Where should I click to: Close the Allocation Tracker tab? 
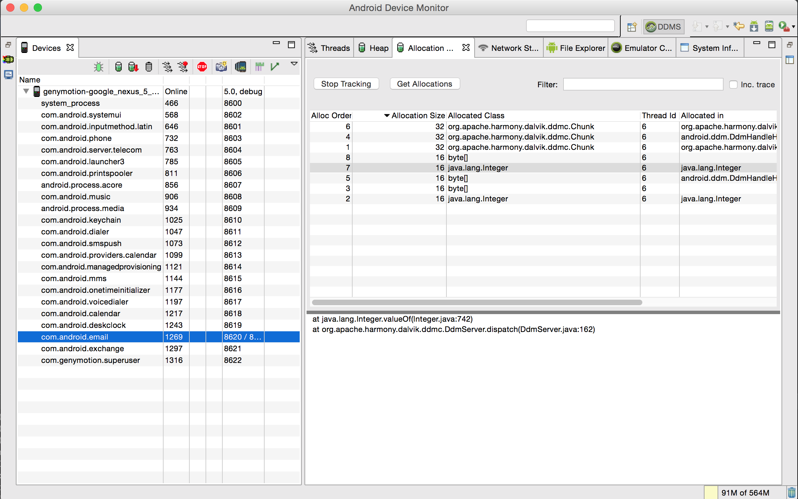point(466,48)
